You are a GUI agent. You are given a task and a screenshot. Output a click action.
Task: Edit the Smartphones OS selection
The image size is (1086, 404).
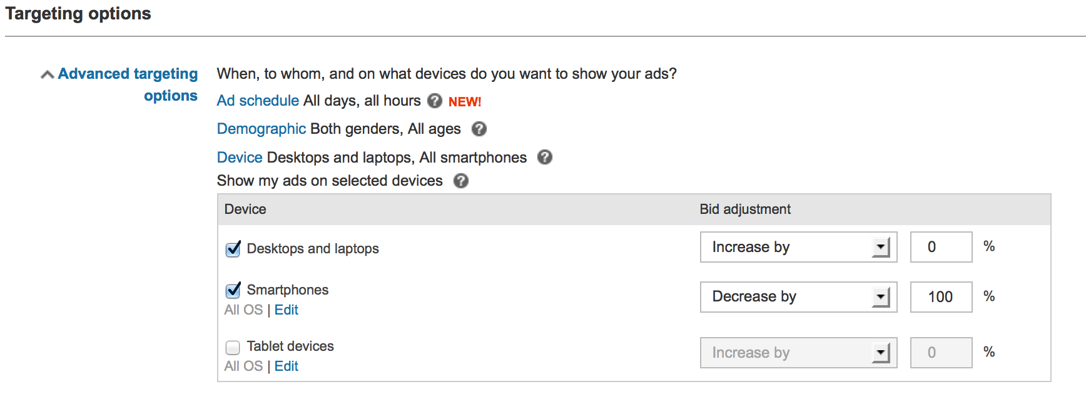click(x=287, y=310)
